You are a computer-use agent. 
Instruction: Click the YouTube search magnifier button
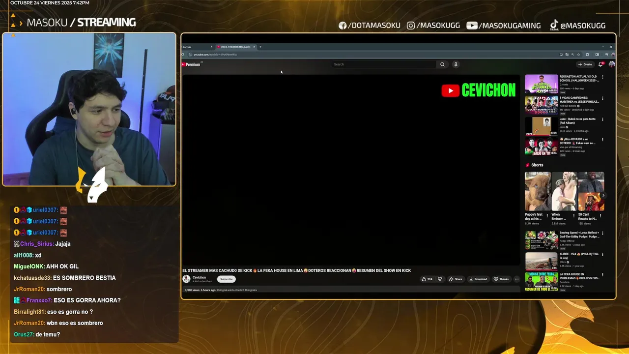(x=442, y=64)
